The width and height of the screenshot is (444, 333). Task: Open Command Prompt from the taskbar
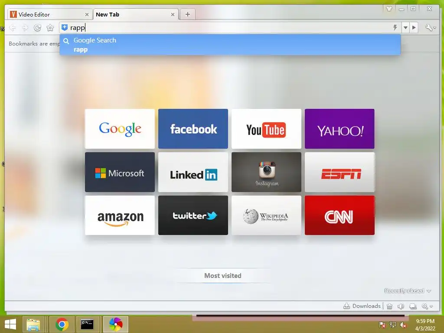(87, 324)
